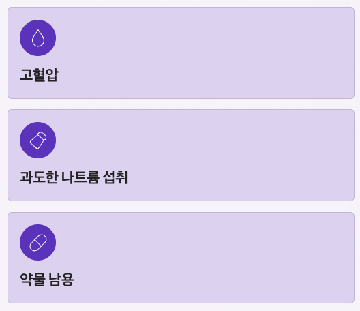Open the 과도한 나트륨 섭취 card

pos(181,155)
